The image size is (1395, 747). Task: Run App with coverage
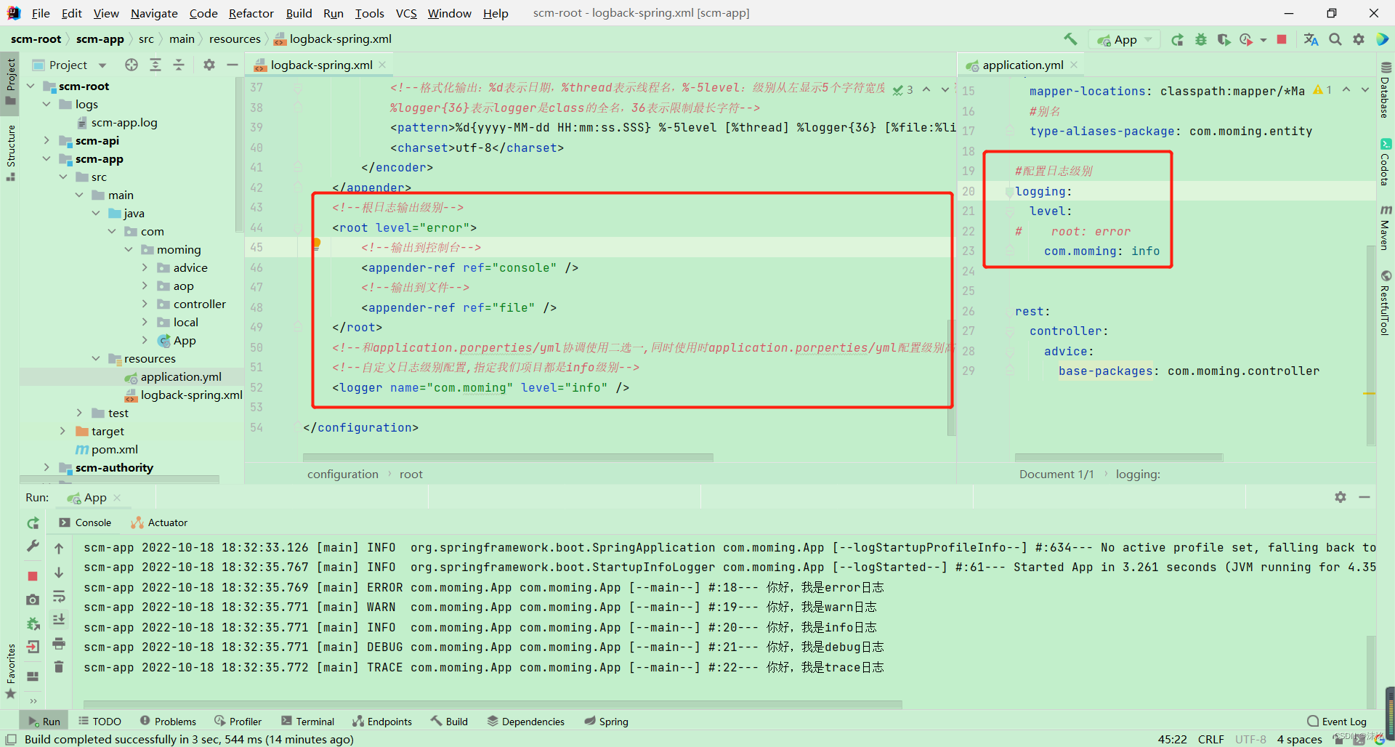pyautogui.click(x=1224, y=40)
